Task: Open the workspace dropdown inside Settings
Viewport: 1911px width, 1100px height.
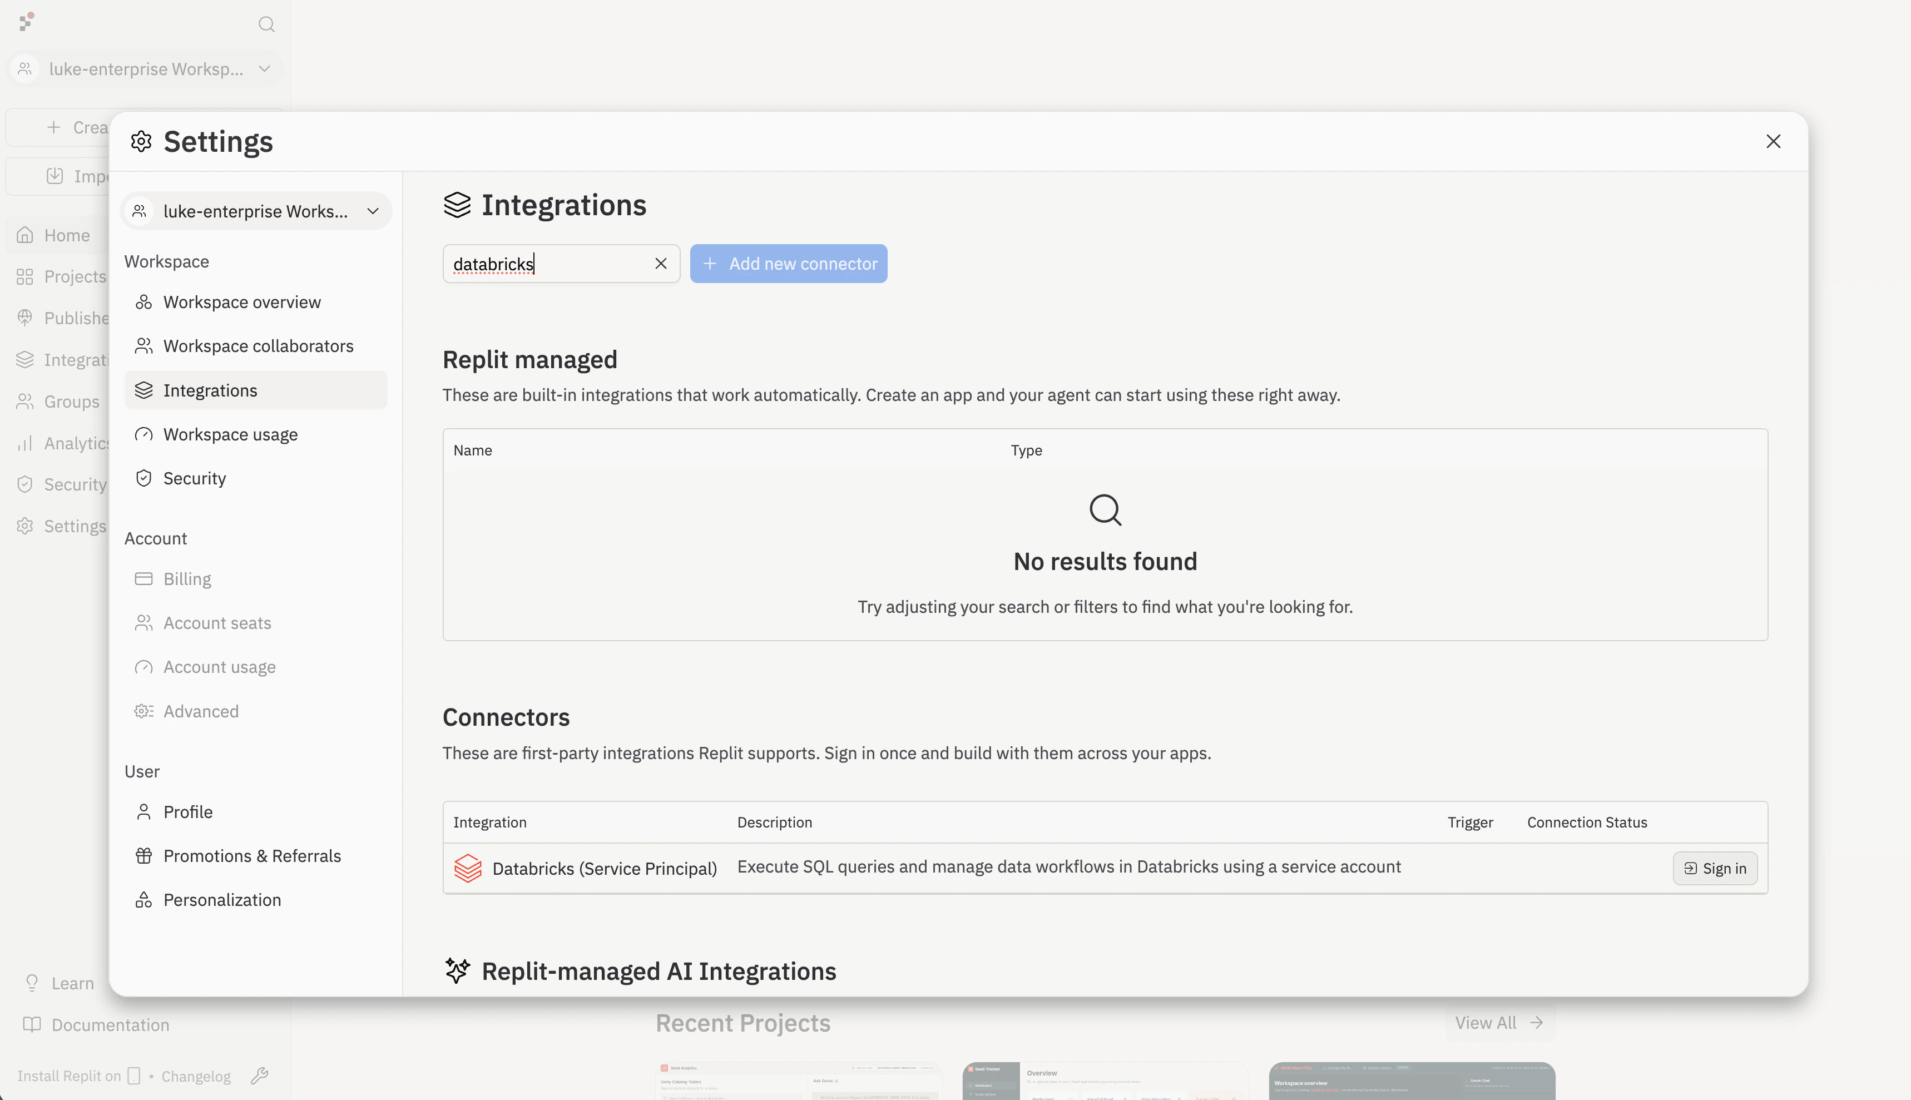Action: pos(256,211)
